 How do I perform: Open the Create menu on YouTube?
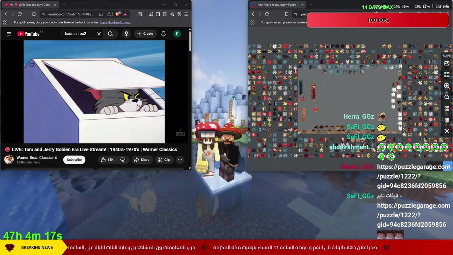145,34
